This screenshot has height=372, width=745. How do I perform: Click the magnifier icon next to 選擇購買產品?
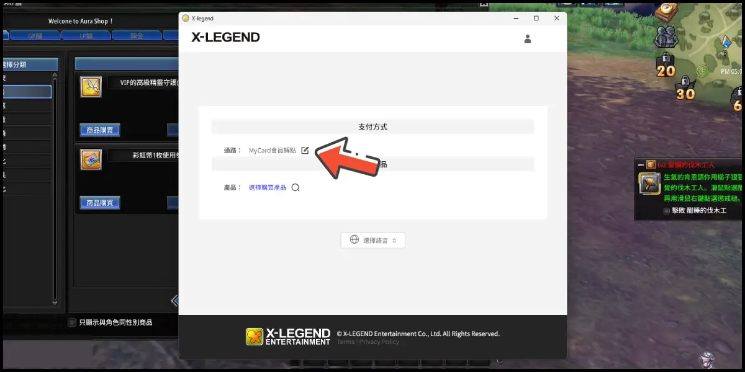tap(296, 187)
